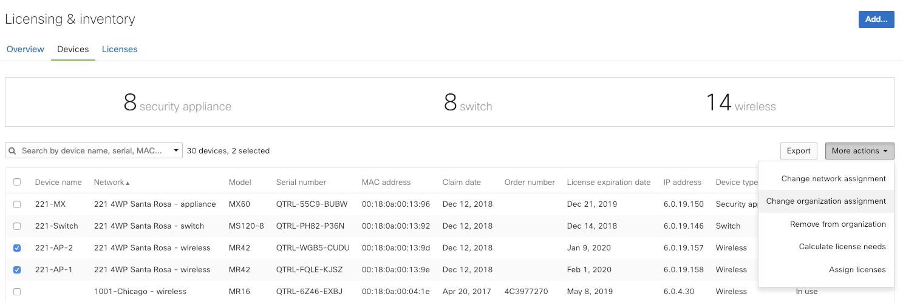Uncheck the 221-AP-1 device checkbox

tap(17, 270)
